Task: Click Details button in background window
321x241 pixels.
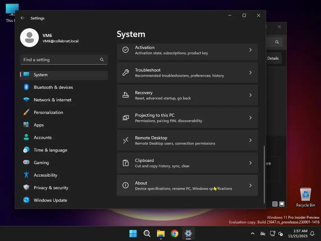Action: tap(273, 58)
